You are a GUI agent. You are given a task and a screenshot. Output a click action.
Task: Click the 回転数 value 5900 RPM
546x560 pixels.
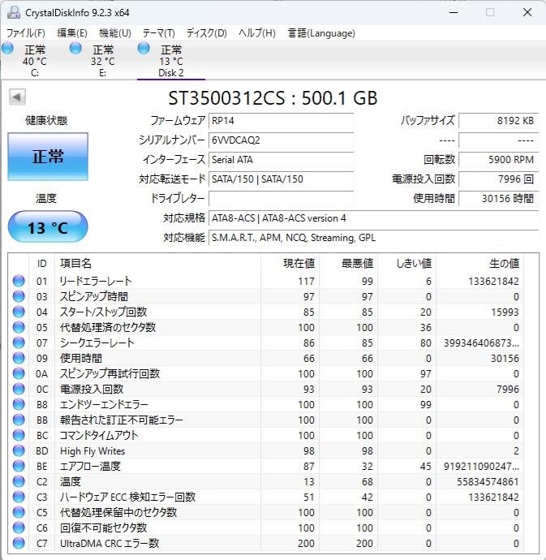pyautogui.click(x=498, y=159)
